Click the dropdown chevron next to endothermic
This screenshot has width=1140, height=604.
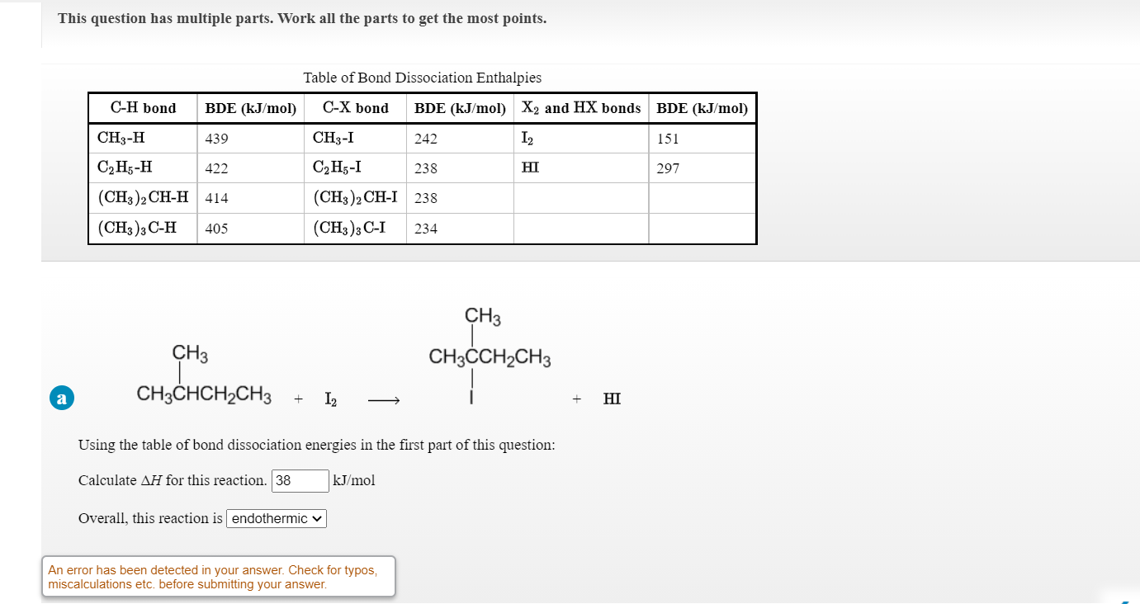tap(318, 519)
